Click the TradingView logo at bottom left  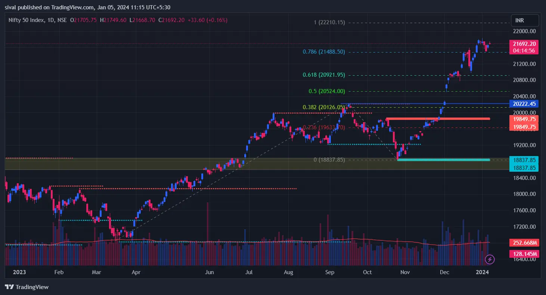[27, 287]
